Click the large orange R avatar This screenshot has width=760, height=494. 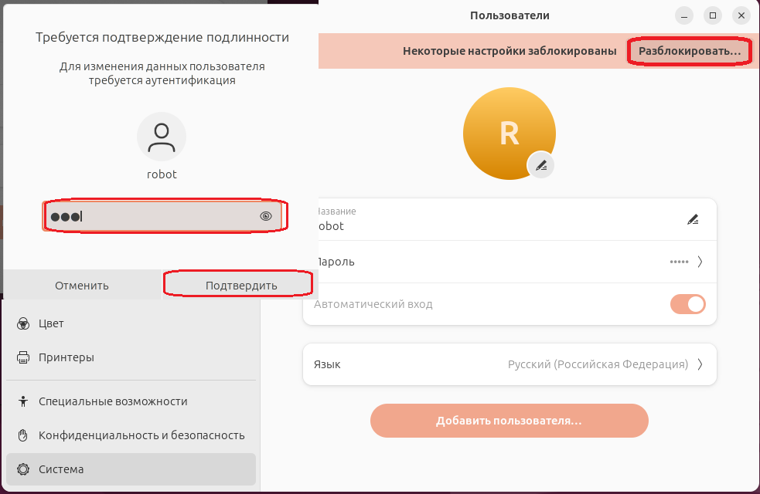coord(509,134)
